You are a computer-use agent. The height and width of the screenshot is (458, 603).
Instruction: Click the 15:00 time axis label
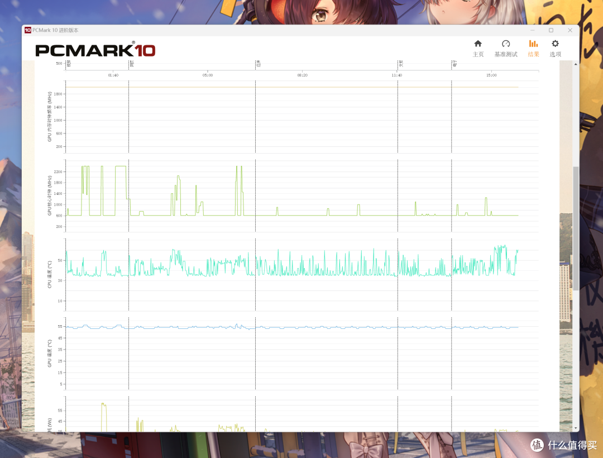(491, 75)
